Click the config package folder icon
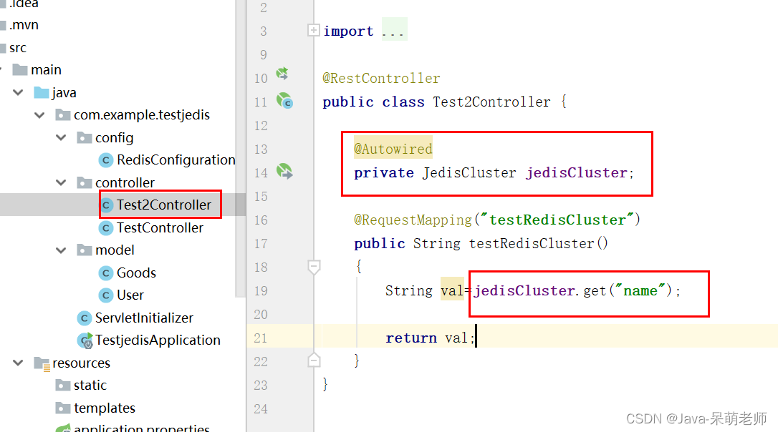This screenshot has height=432, width=778. click(85, 137)
